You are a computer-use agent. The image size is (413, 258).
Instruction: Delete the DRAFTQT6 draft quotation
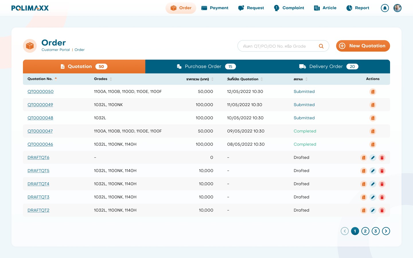(382, 158)
